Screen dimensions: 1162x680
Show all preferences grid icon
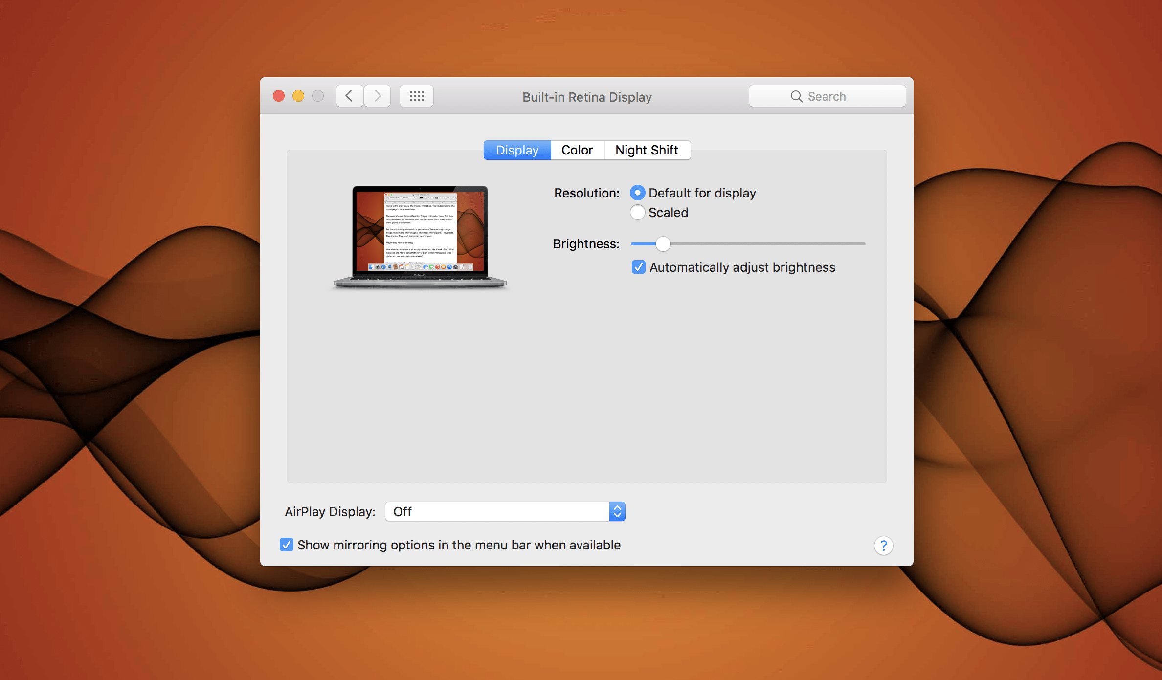coord(416,96)
